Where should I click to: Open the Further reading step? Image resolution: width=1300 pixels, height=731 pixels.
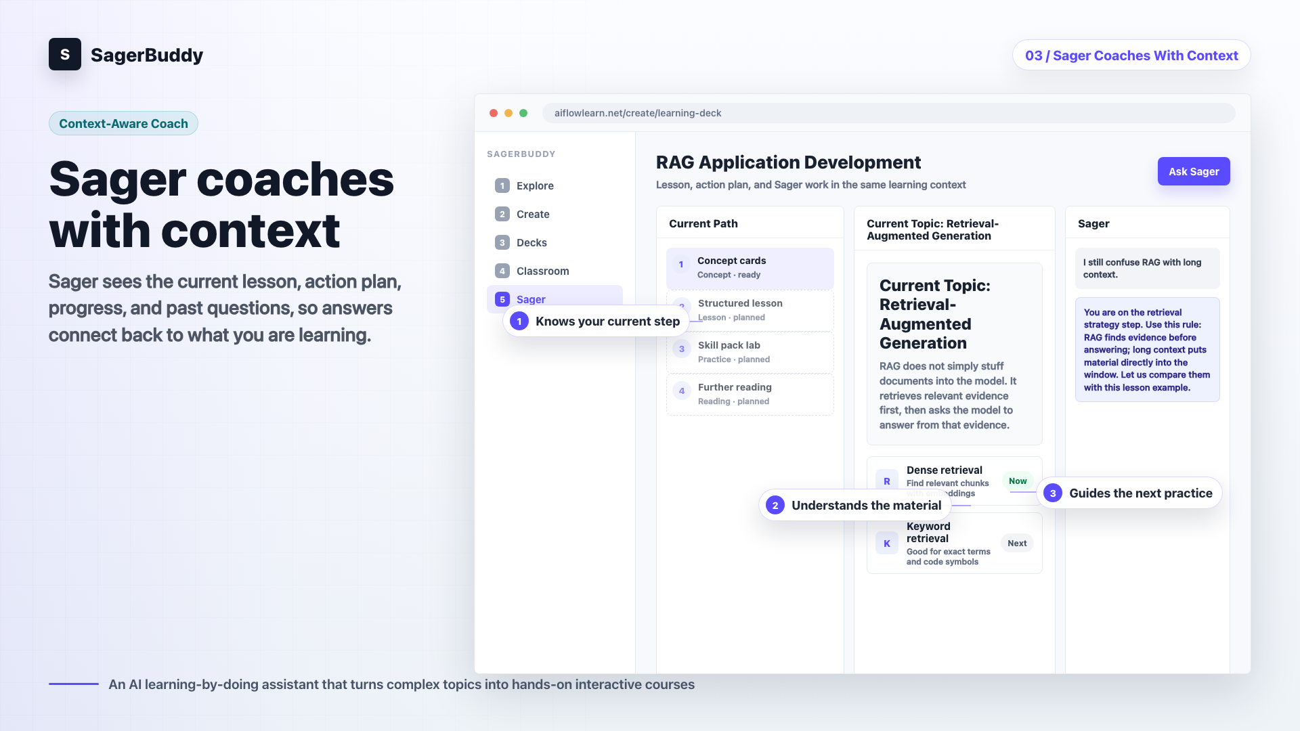coord(750,395)
